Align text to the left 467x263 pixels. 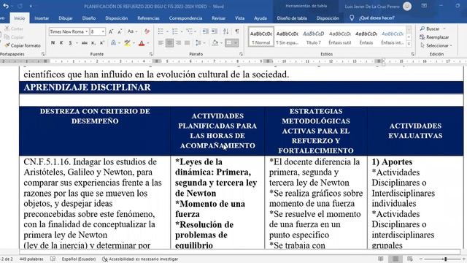pyautogui.click(x=161, y=43)
